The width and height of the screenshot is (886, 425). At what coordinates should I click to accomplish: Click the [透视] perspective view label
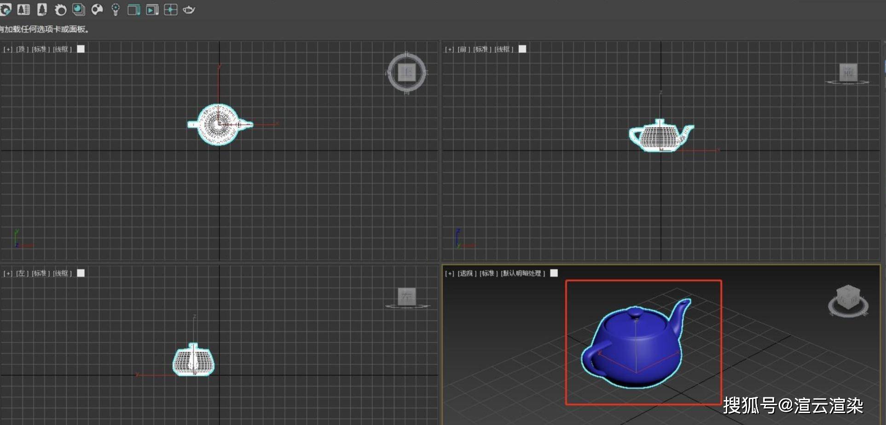point(467,273)
